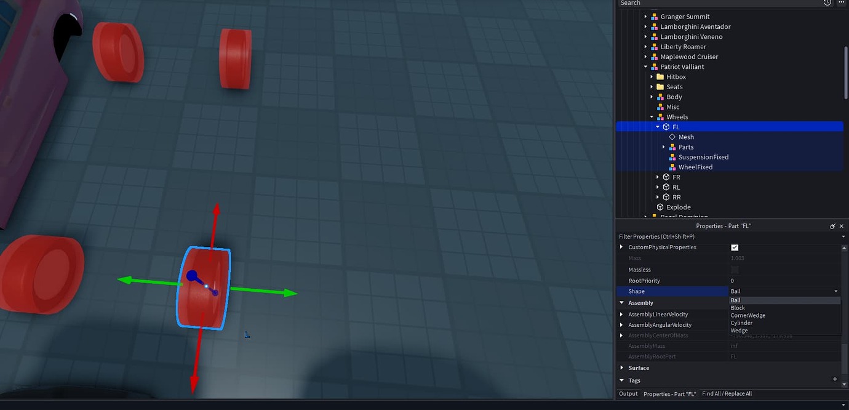Click the RR part cube icon
This screenshot has height=410, width=849.
[666, 197]
